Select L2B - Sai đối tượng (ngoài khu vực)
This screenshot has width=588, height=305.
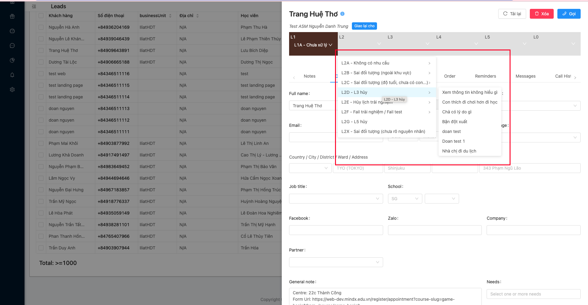pos(386,73)
